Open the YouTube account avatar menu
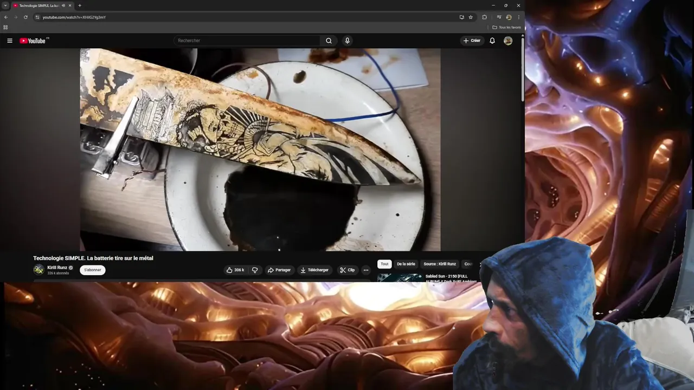The width and height of the screenshot is (694, 390). coord(508,41)
